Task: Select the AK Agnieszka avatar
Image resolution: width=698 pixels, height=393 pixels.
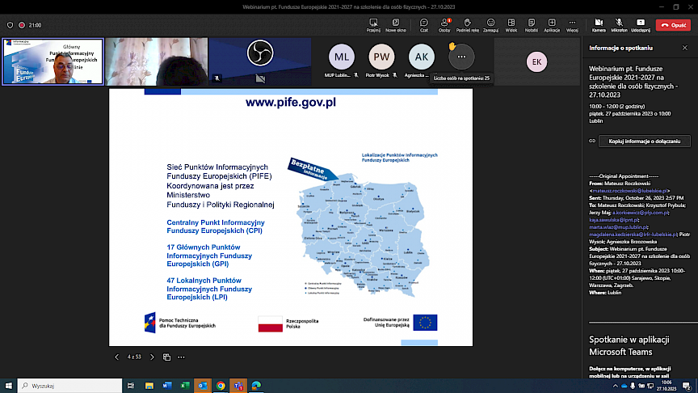Action: tap(421, 57)
